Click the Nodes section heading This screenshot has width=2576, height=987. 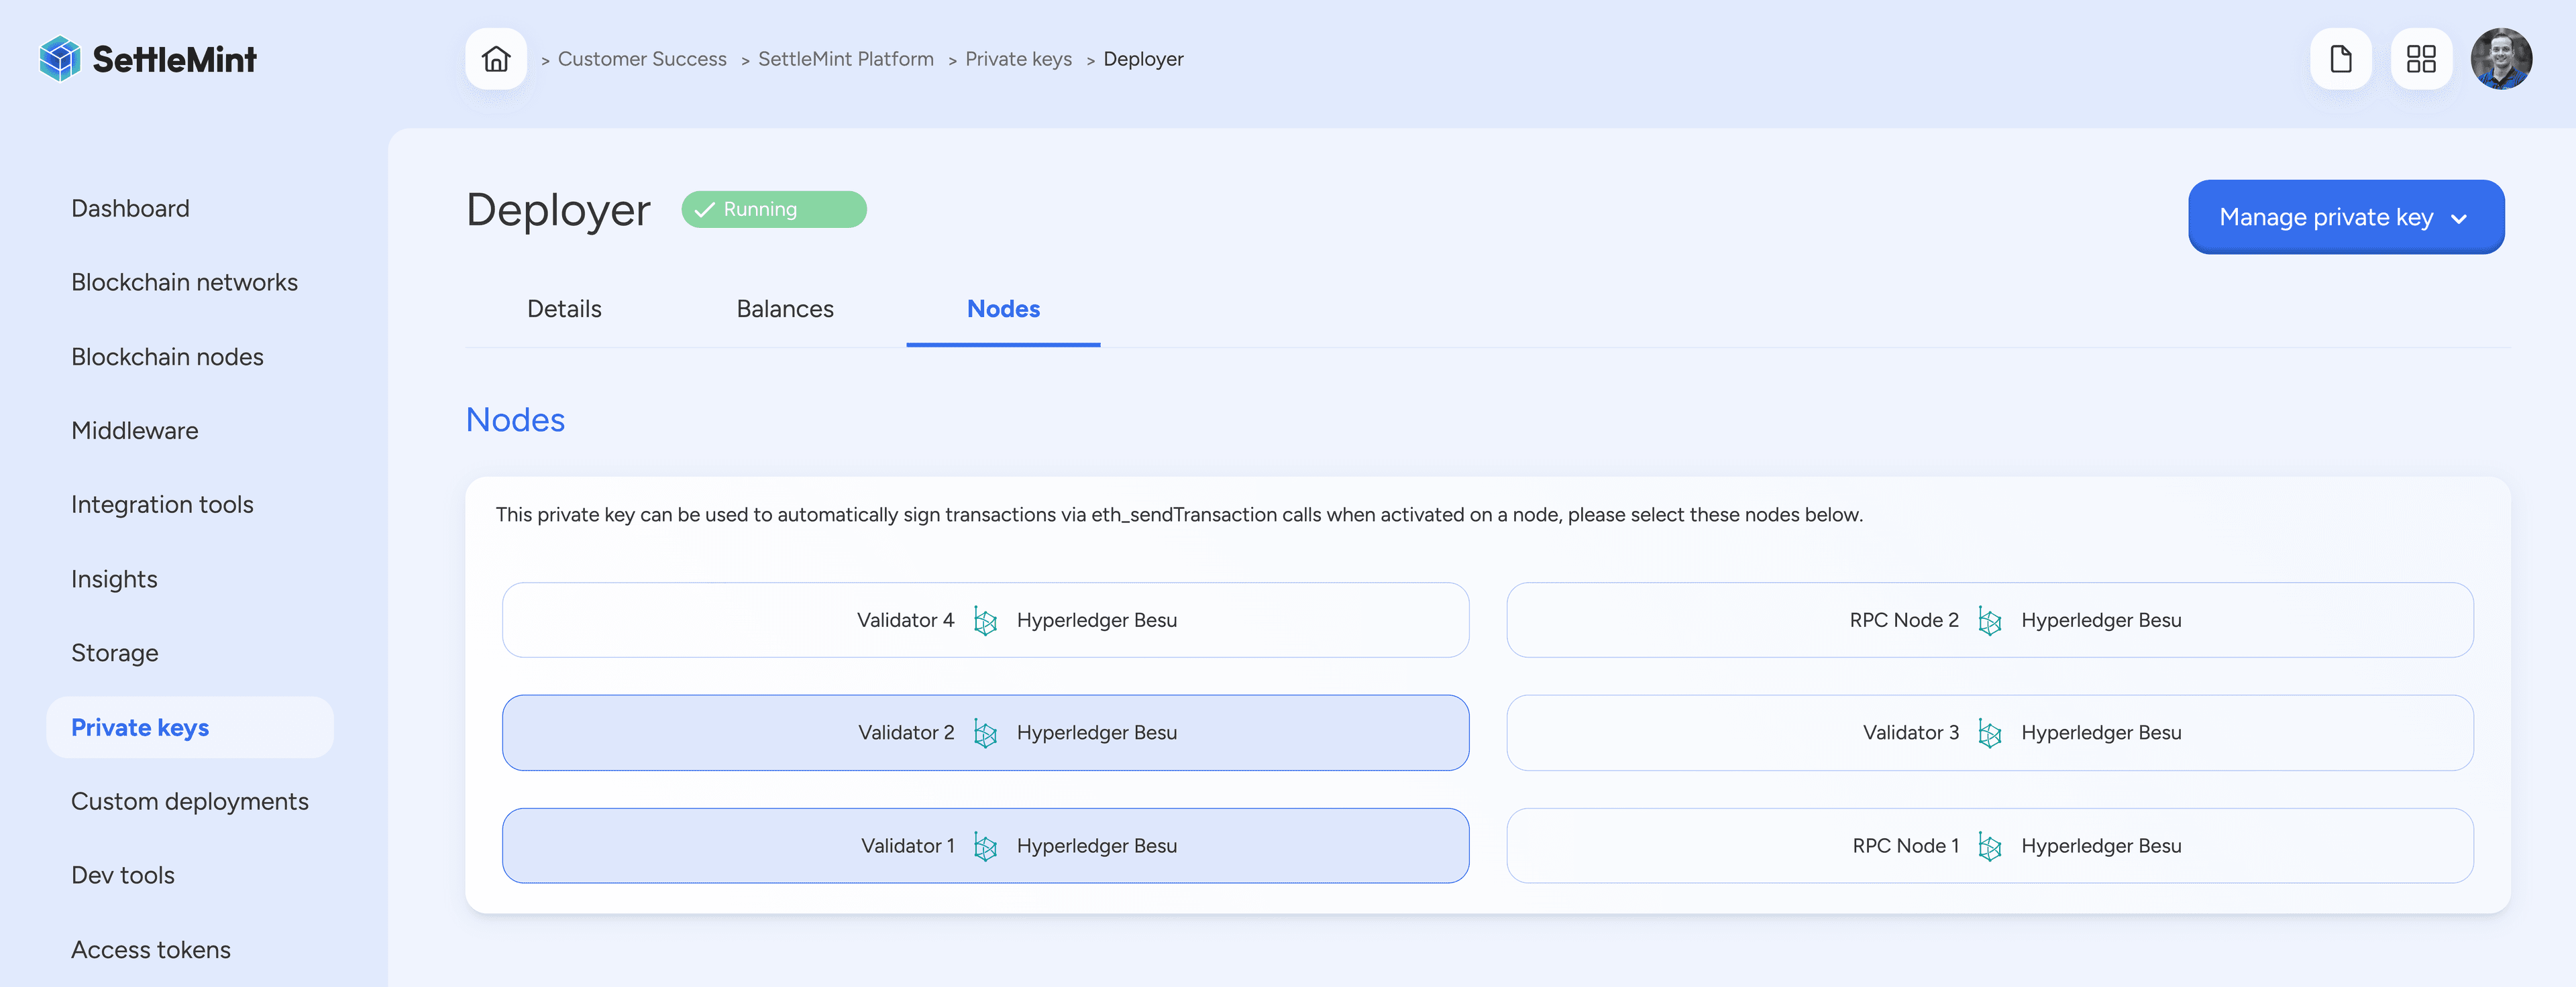(x=515, y=420)
